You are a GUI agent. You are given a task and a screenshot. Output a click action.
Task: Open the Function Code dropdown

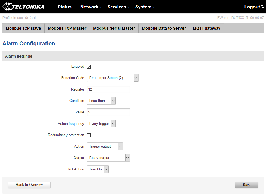tap(112, 78)
